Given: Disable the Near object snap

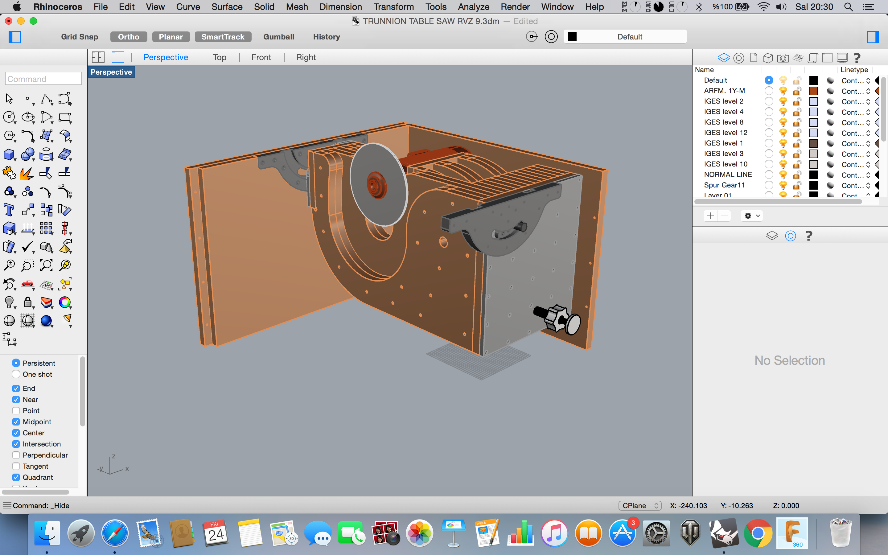Looking at the screenshot, I should click(x=16, y=399).
